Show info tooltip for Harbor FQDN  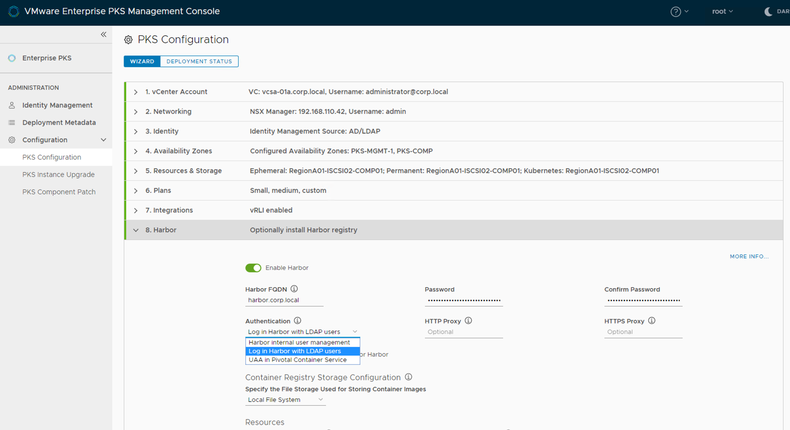(x=294, y=289)
